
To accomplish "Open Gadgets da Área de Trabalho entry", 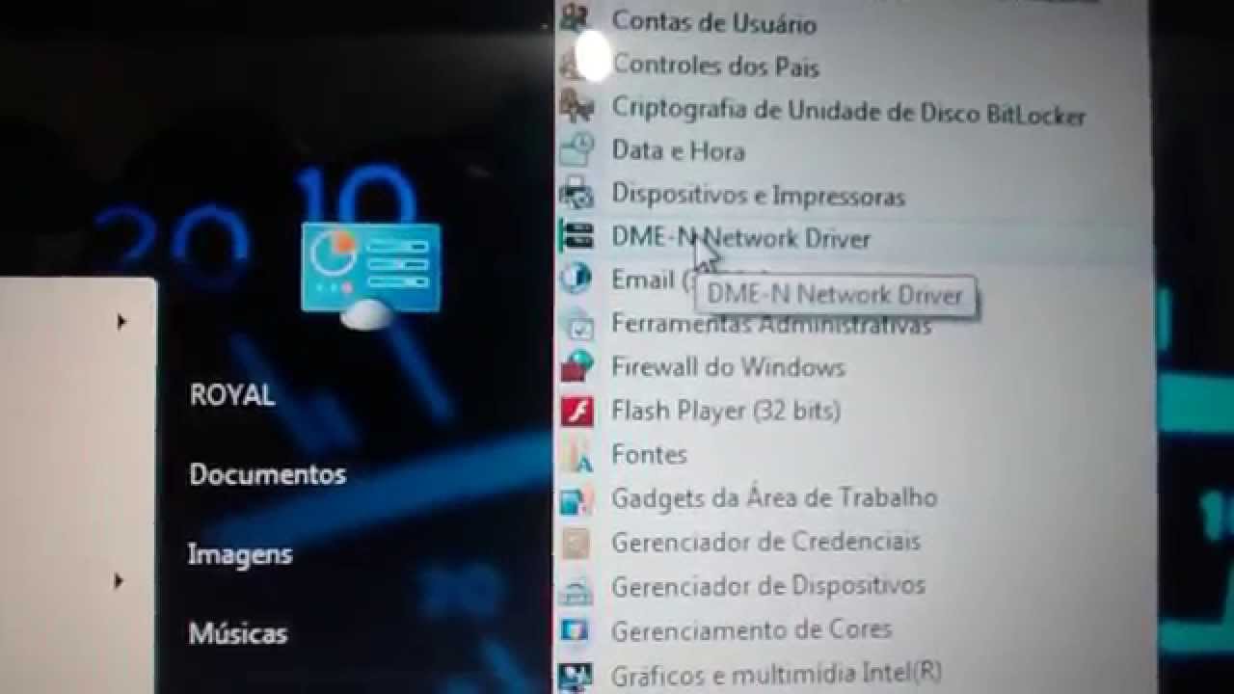I will 774,498.
